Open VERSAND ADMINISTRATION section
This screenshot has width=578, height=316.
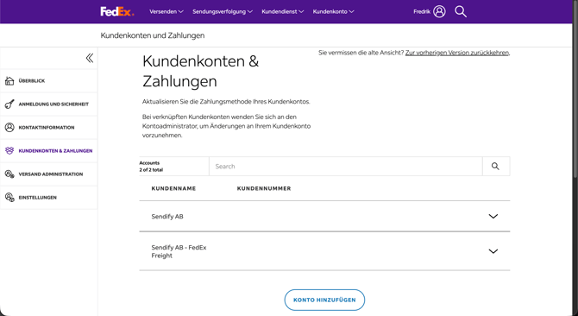coord(51,174)
